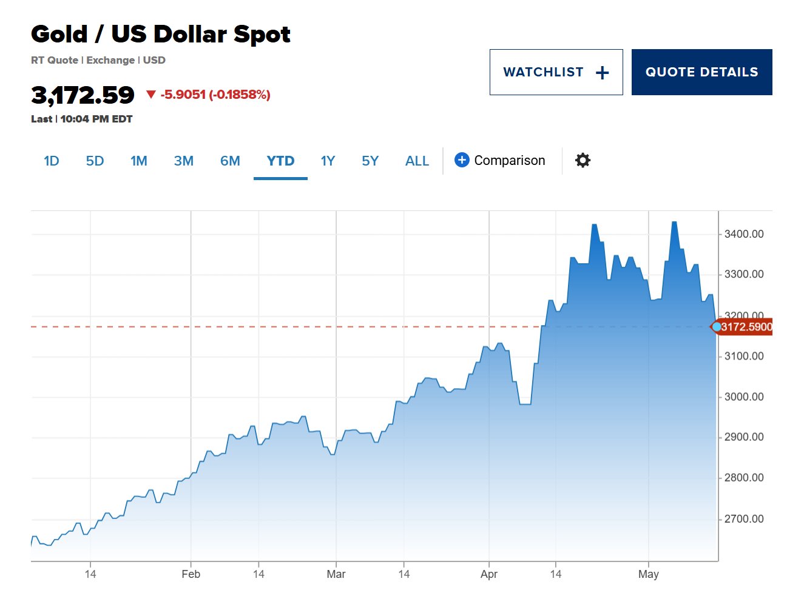
Task: Switch to 5Y chart view
Action: click(370, 161)
